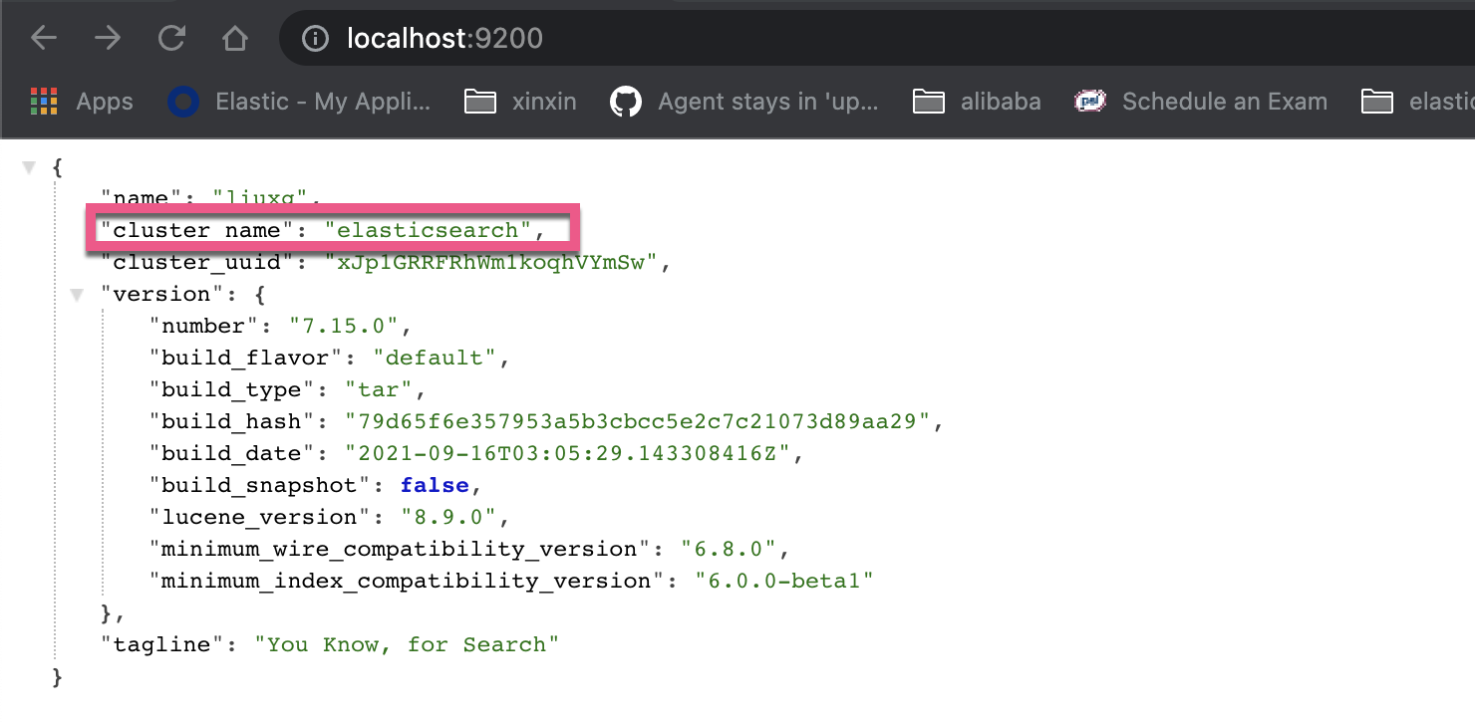Click the browser forward arrow
The height and width of the screenshot is (723, 1475).
pos(108,39)
